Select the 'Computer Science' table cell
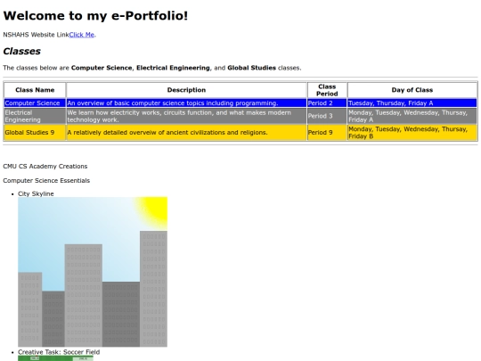The height and width of the screenshot is (361, 481). [35, 103]
